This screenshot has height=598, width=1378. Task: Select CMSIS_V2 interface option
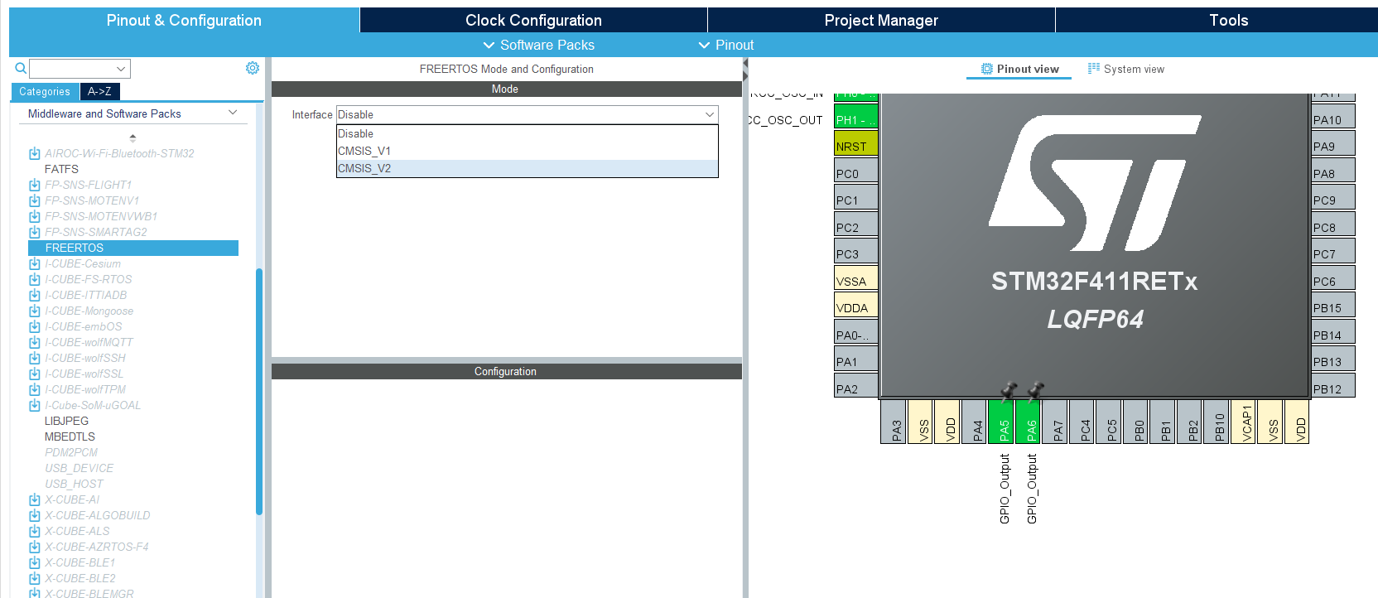click(x=528, y=168)
